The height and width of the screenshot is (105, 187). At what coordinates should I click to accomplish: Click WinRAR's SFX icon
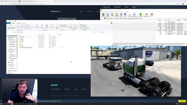click(x=152, y=15)
